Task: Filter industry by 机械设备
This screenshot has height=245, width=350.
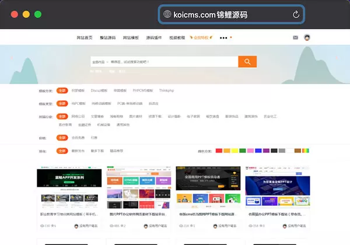Action: tap(104, 125)
